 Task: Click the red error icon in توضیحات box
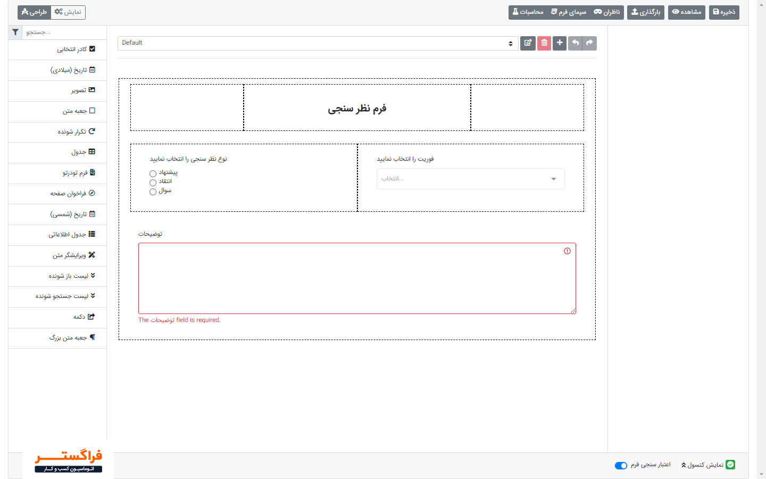tap(567, 251)
